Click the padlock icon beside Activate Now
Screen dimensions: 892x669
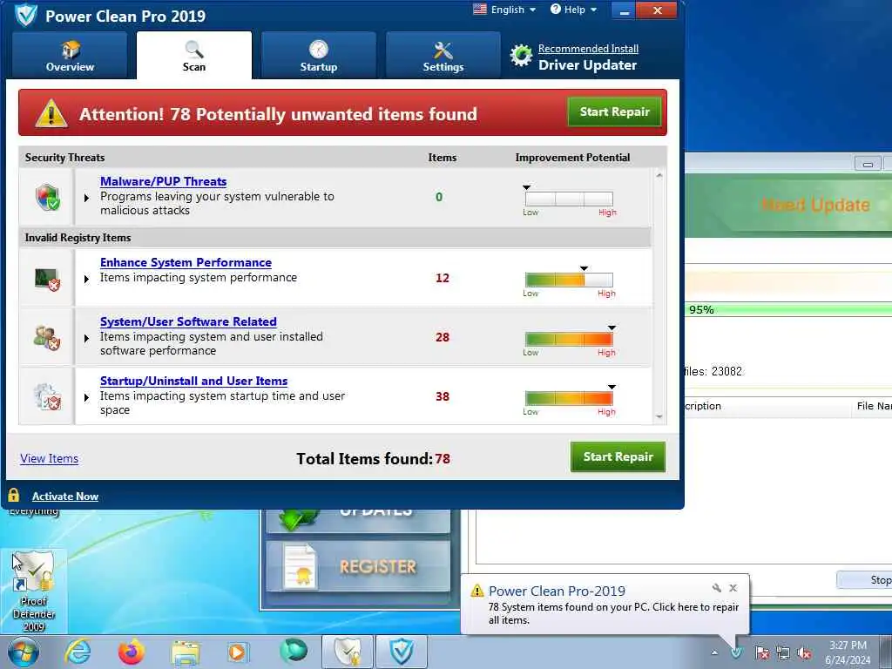14,495
